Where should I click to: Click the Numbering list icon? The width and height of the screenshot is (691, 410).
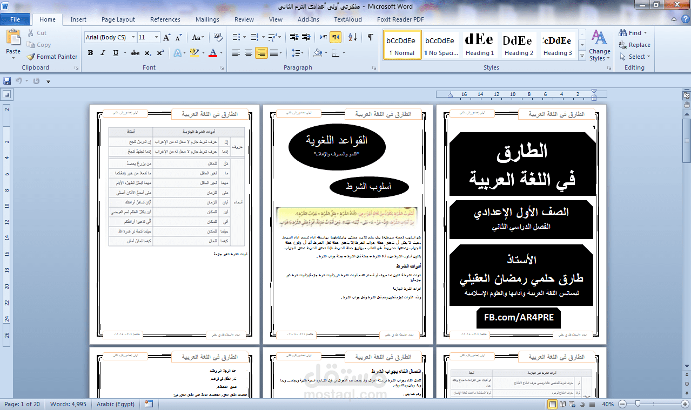click(x=254, y=37)
